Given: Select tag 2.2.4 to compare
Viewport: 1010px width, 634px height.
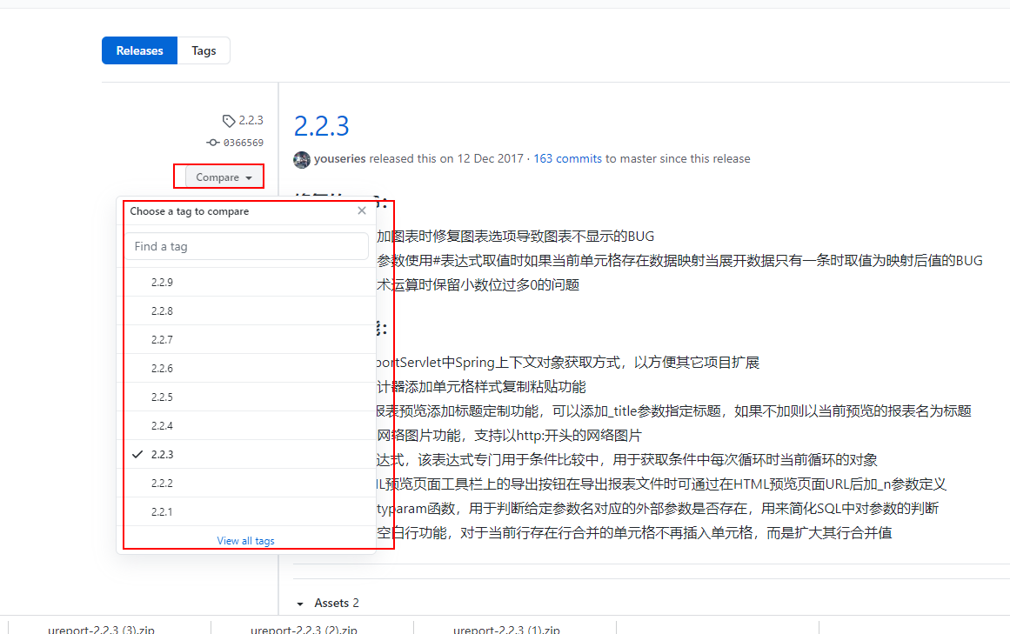Looking at the screenshot, I should (x=246, y=425).
